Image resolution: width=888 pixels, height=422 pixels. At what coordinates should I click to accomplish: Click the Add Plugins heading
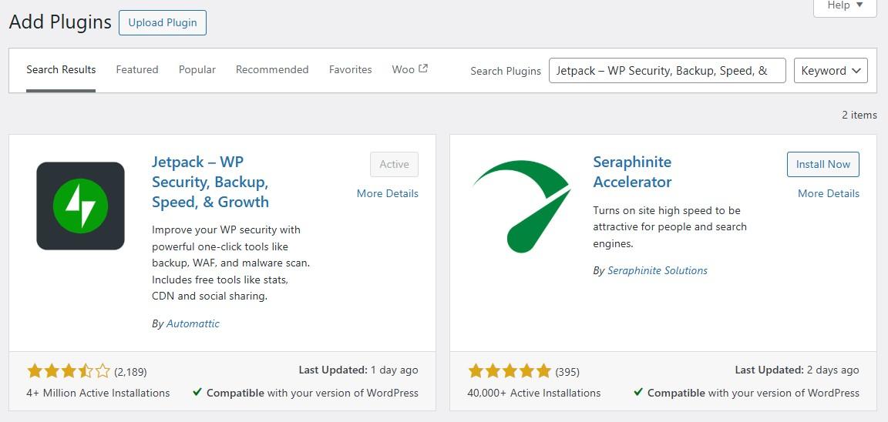(60, 22)
